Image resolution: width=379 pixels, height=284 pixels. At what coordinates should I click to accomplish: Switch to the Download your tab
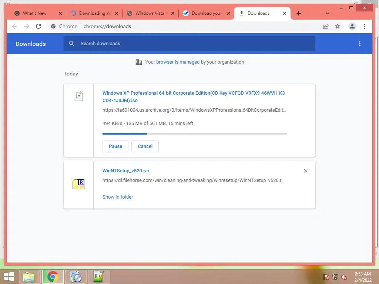(x=207, y=13)
